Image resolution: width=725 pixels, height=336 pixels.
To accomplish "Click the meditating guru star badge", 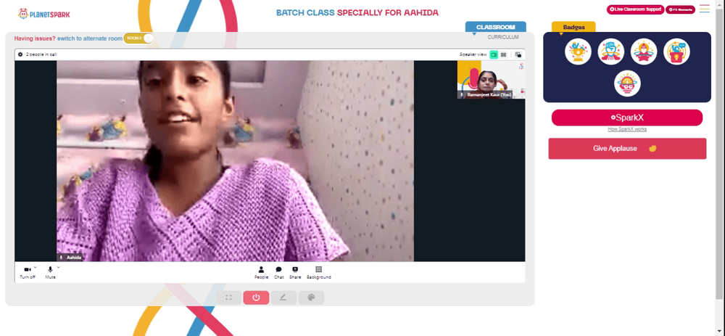I will (644, 52).
